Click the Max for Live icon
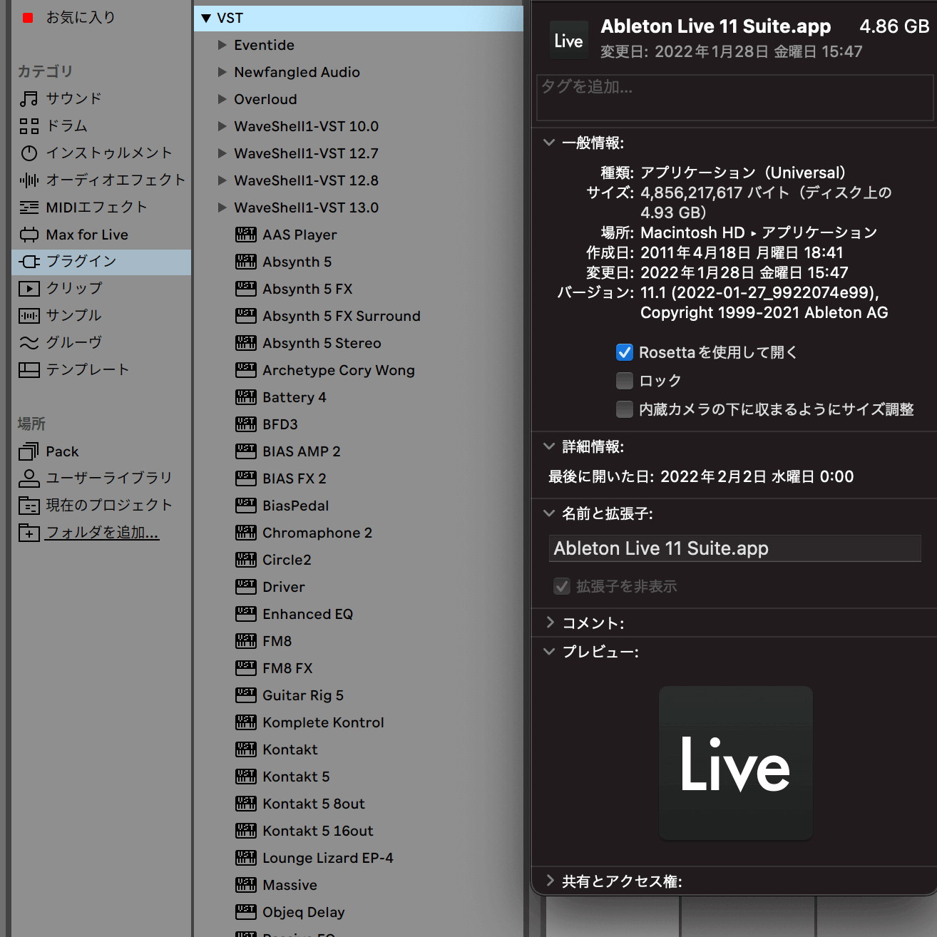 (29, 235)
